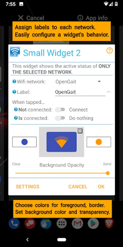
Task: Toggle the Not connected Connect switch
Action: [60, 110]
